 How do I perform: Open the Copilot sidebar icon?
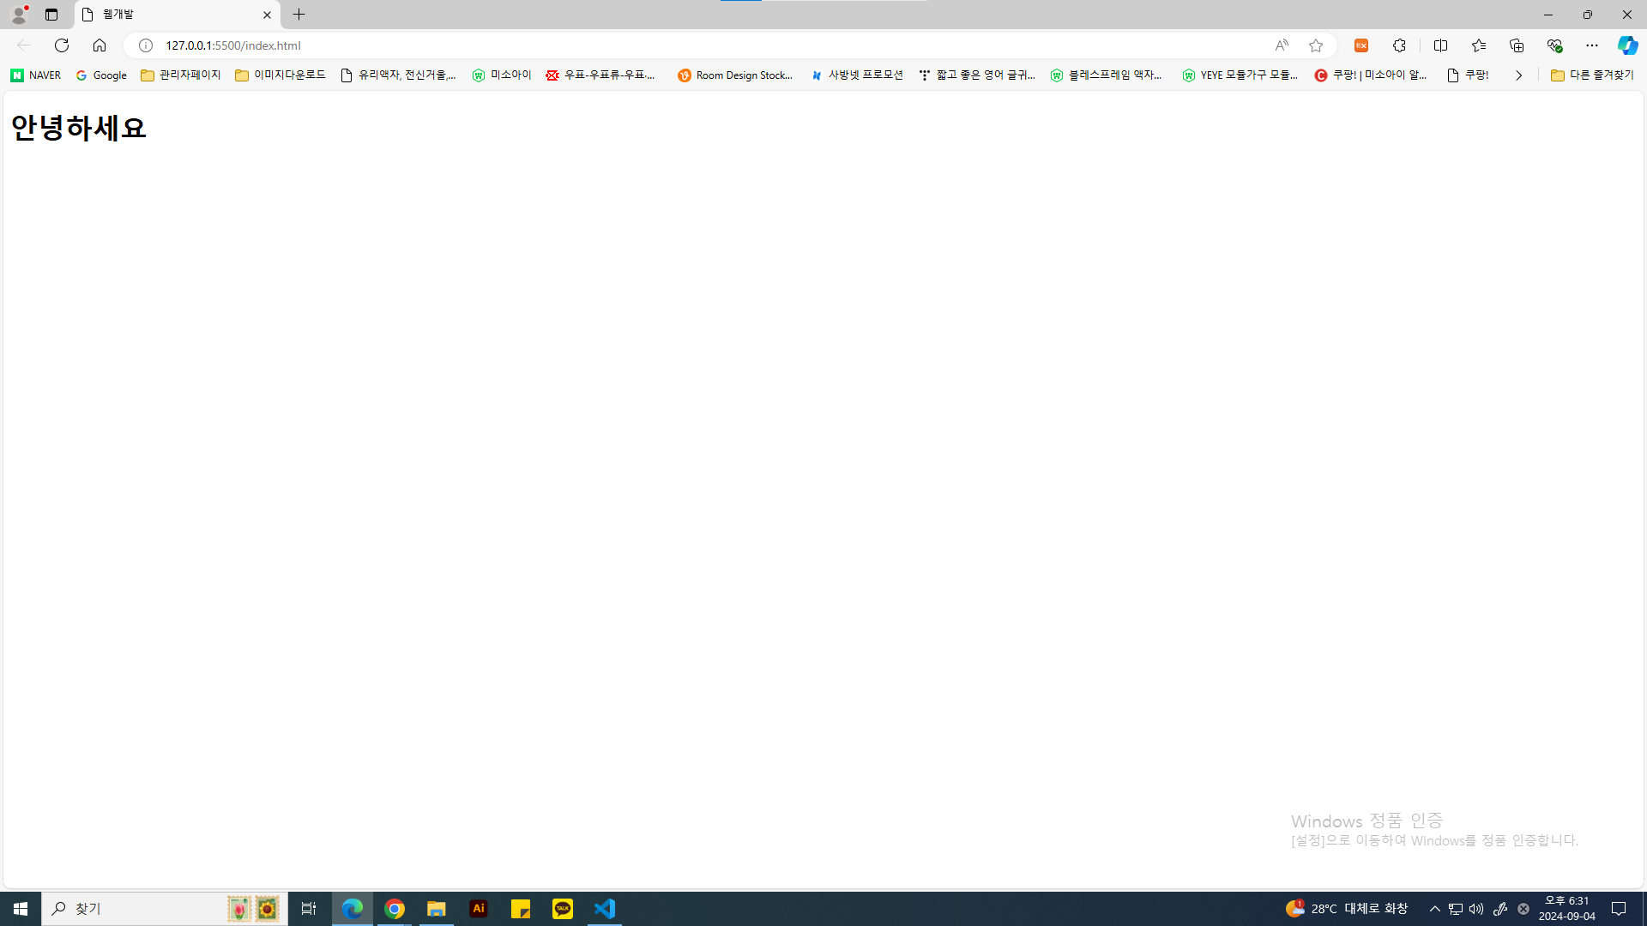coord(1627,45)
